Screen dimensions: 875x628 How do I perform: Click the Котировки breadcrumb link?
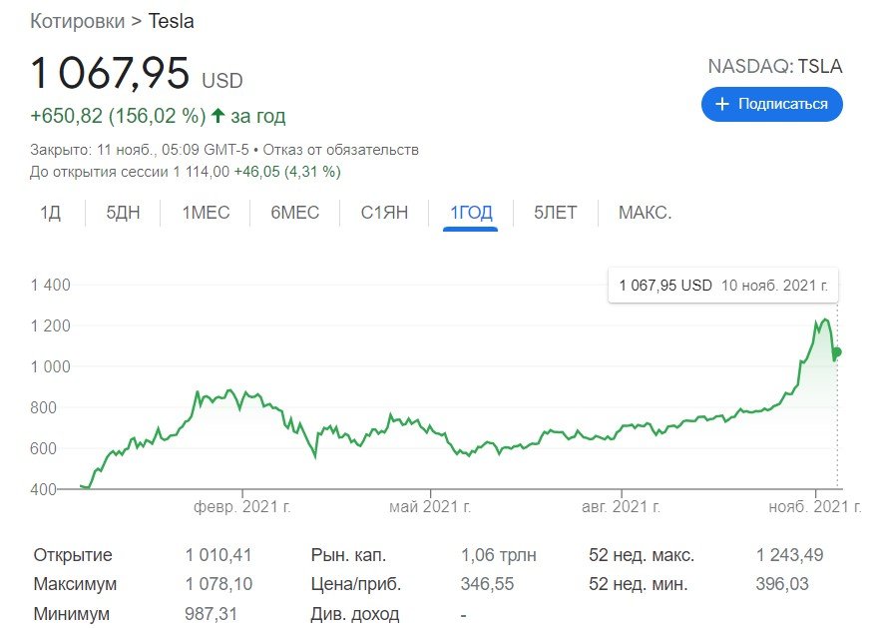(78, 21)
